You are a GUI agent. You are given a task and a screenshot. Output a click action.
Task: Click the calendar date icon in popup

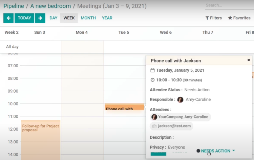(x=152, y=70)
